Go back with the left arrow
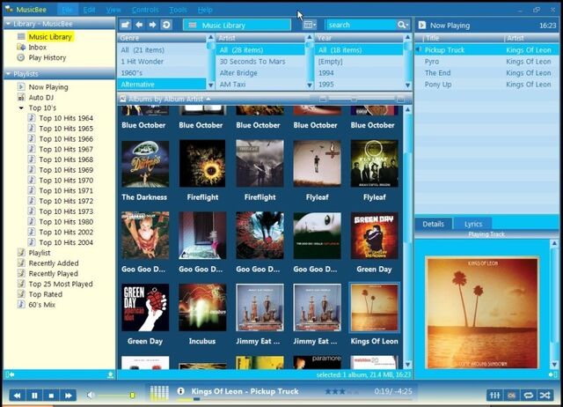 coord(139,25)
